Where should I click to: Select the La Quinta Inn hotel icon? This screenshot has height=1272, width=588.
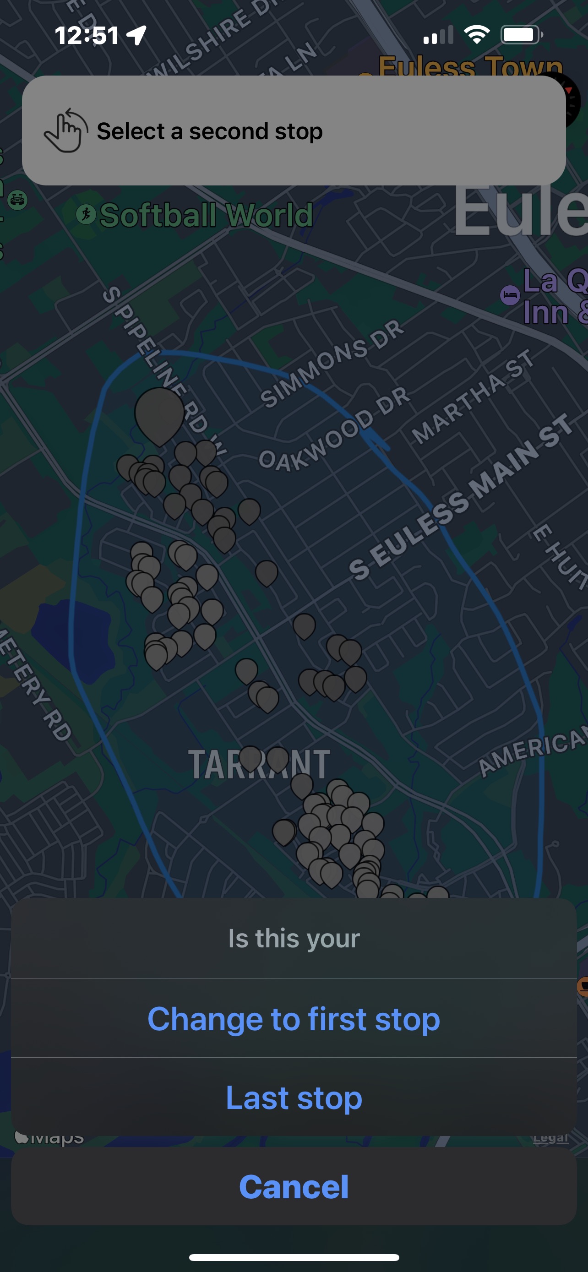tap(510, 295)
